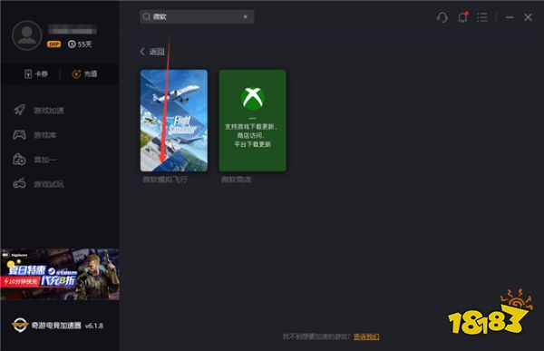This screenshot has height=351, width=544.
Task: Open the 充值 recharge button
Action: tap(84, 73)
